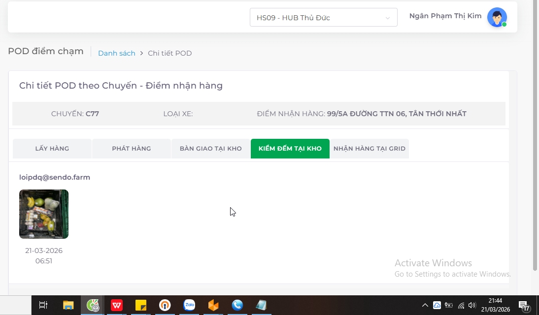Open the Wi-Fi network tray icon
Image resolution: width=539 pixels, height=315 pixels.
coord(461,305)
